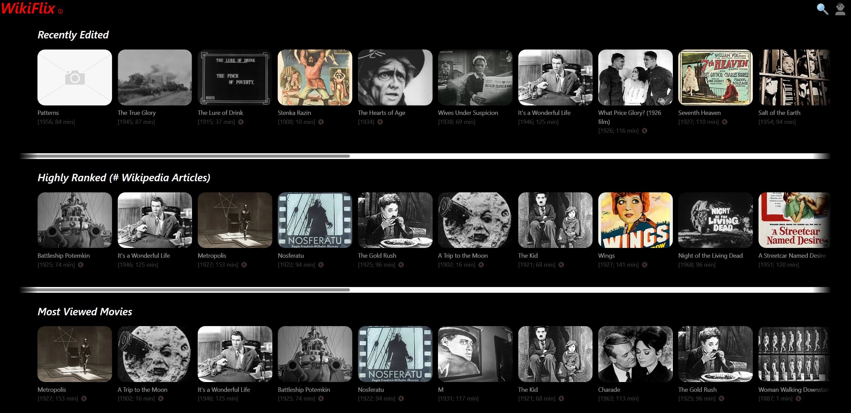The image size is (851, 413).
Task: Select A Streetcar Named Desire poster thumbnail
Action: pyautogui.click(x=794, y=220)
